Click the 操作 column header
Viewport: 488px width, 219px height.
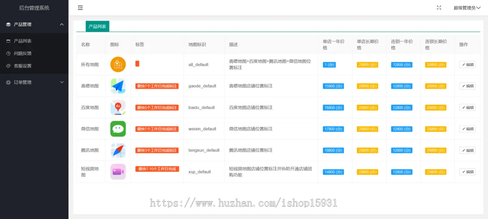(x=464, y=44)
